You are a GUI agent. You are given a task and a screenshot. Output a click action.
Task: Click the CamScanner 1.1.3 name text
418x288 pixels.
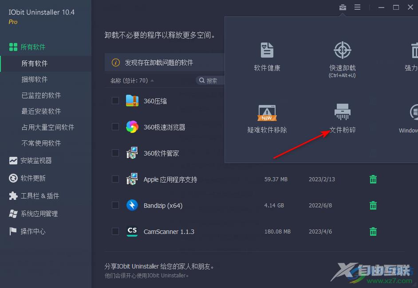tap(169, 232)
